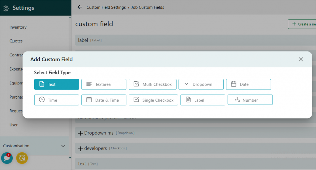
Task: Choose the Date & Time field type
Action: point(104,100)
